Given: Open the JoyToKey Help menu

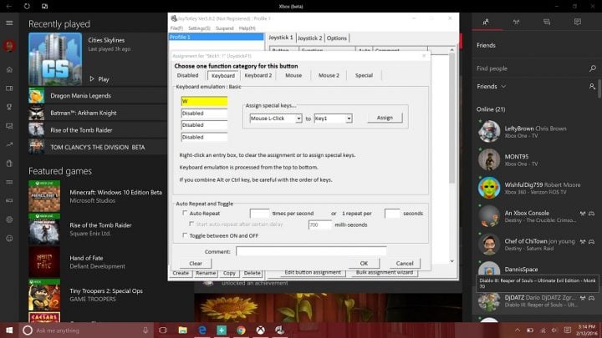Looking at the screenshot, I should click(247, 28).
